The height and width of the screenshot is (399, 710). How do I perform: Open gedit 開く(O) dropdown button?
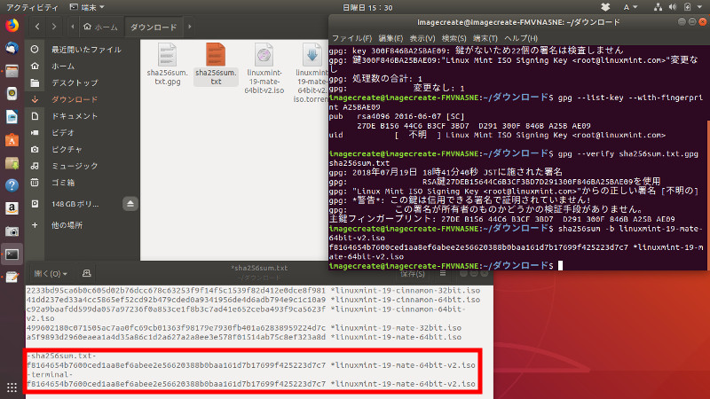tap(51, 274)
